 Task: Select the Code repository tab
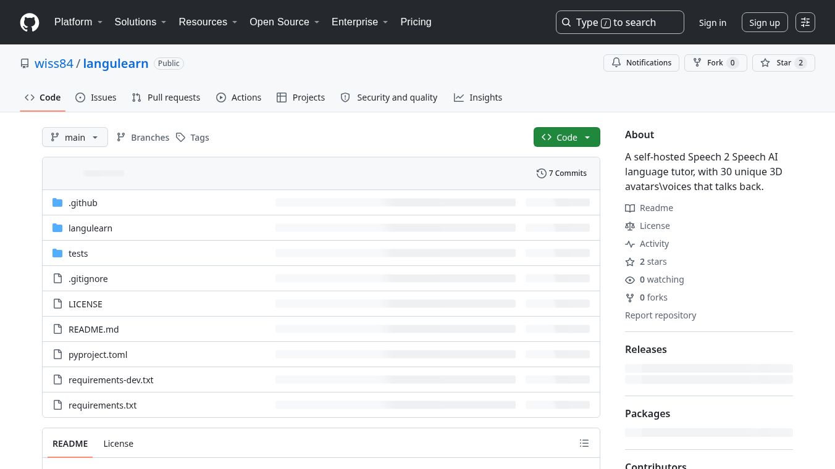(x=43, y=98)
